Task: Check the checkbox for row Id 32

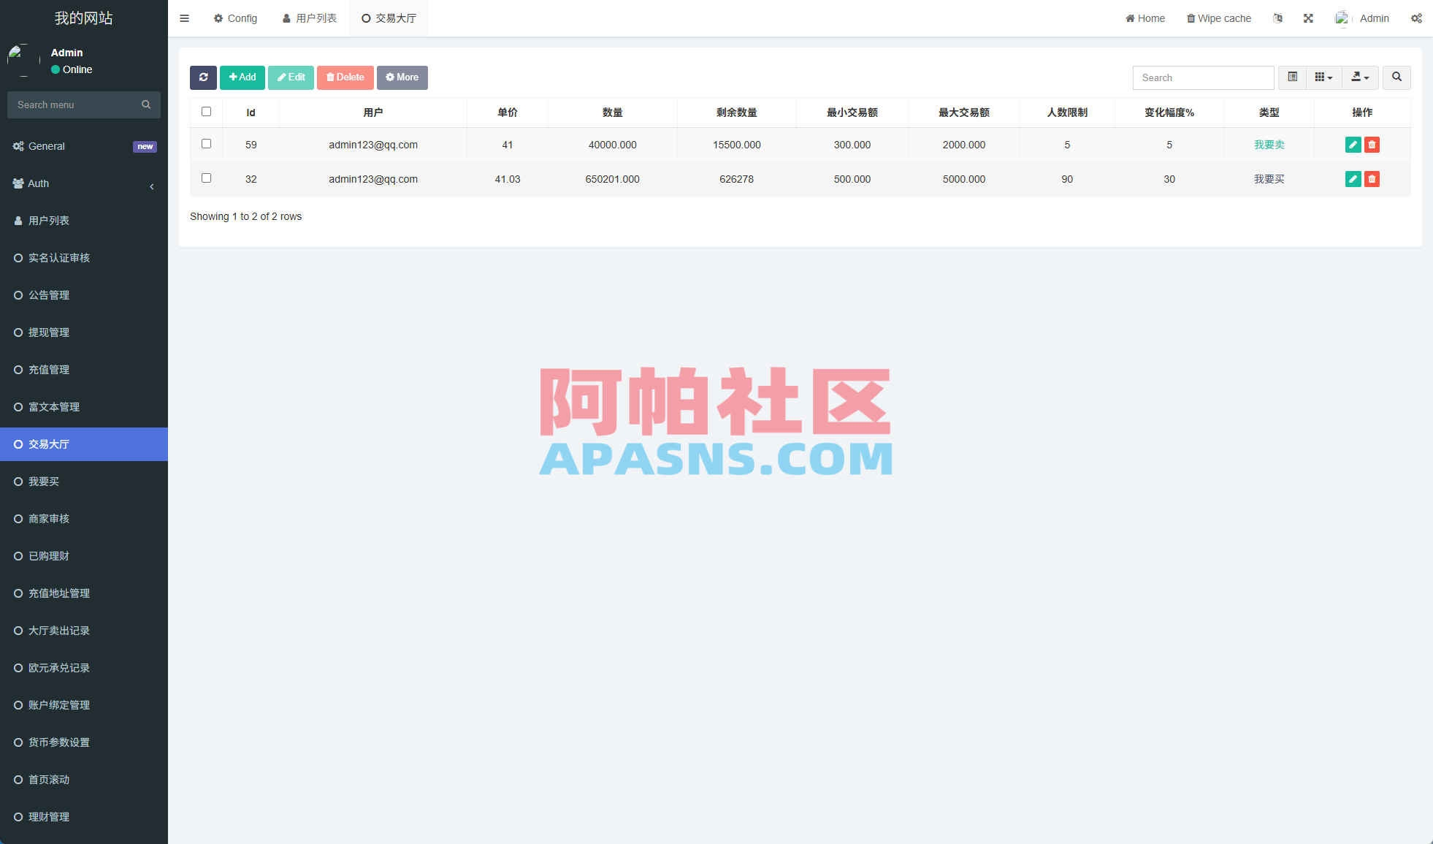Action: (206, 178)
